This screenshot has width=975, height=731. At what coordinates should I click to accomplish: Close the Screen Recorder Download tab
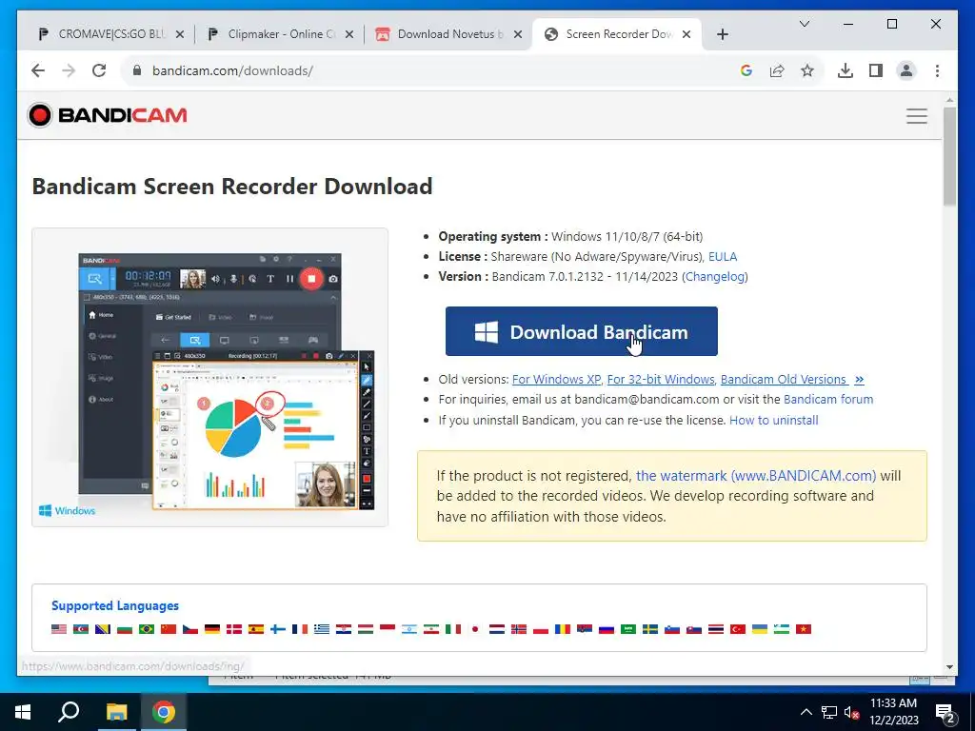point(686,35)
